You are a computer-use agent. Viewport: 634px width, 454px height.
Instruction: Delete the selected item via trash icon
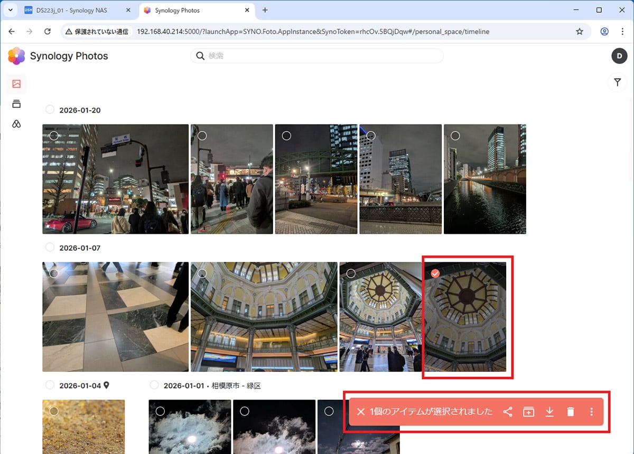(x=570, y=412)
